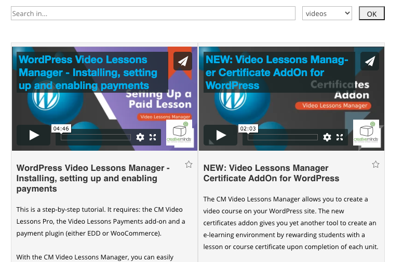Open settings gear on 02:03 video
Screen dimensions: 403x262
[327, 137]
